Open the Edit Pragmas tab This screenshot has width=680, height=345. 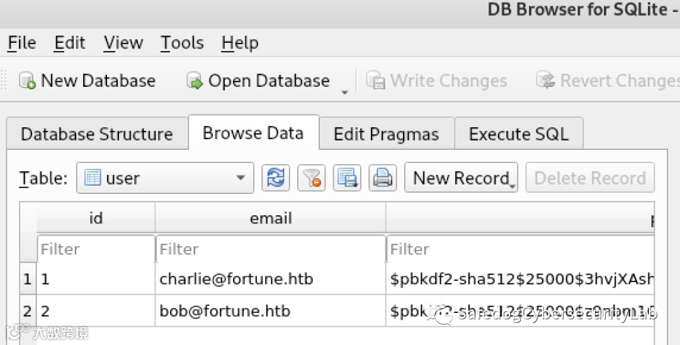click(x=386, y=134)
